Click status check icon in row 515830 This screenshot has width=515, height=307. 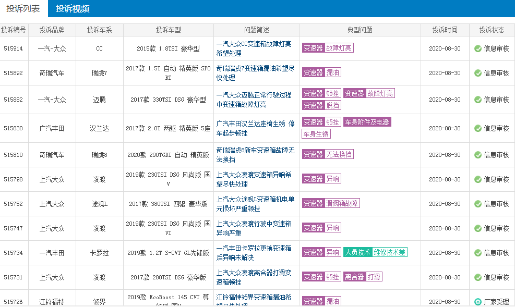(x=478, y=128)
